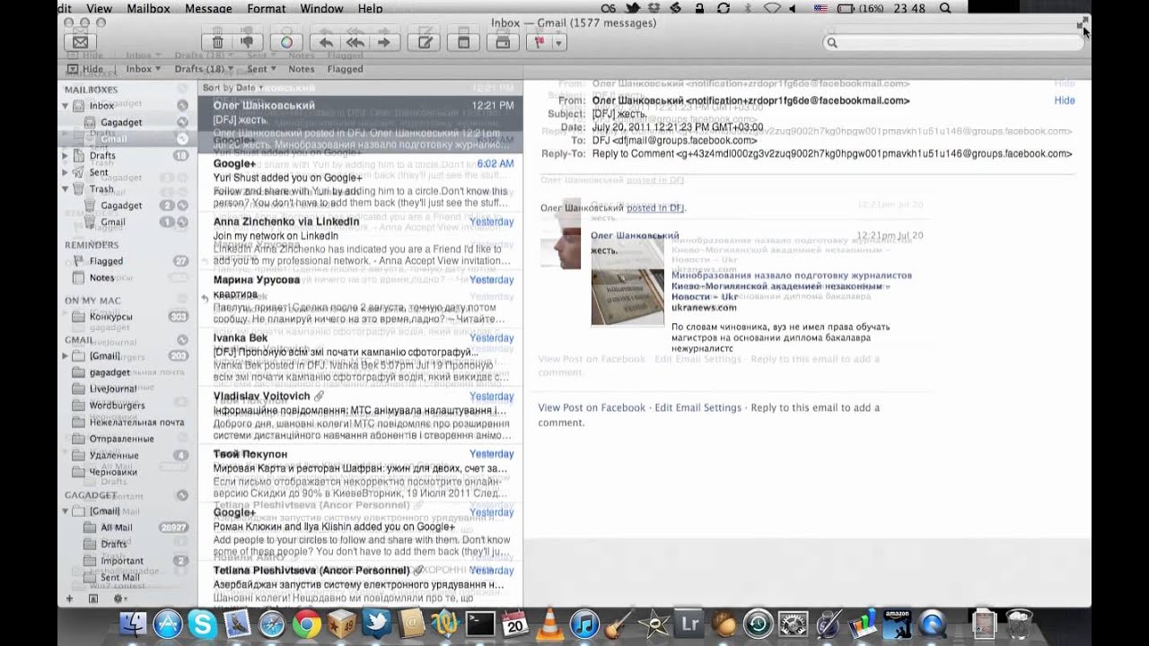
Task: Focus the Mail search field
Action: click(x=952, y=42)
